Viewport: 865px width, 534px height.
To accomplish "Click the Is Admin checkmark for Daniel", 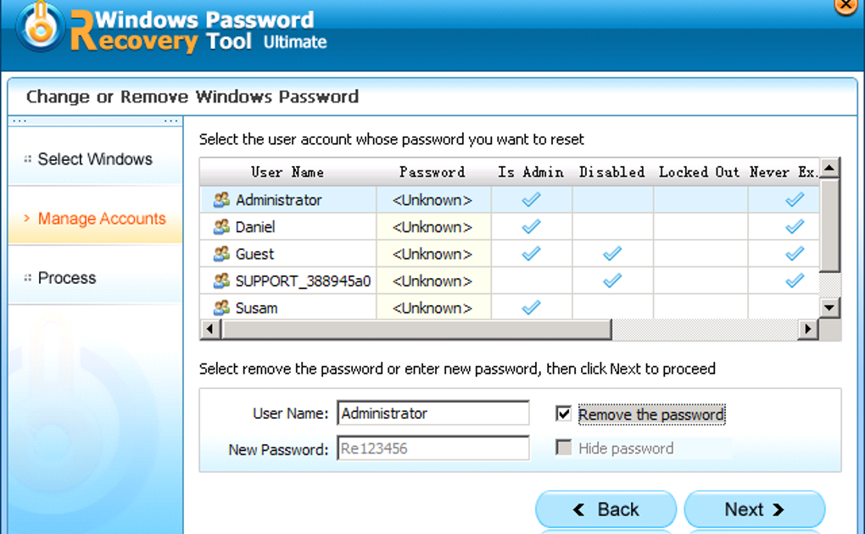I will point(531,226).
